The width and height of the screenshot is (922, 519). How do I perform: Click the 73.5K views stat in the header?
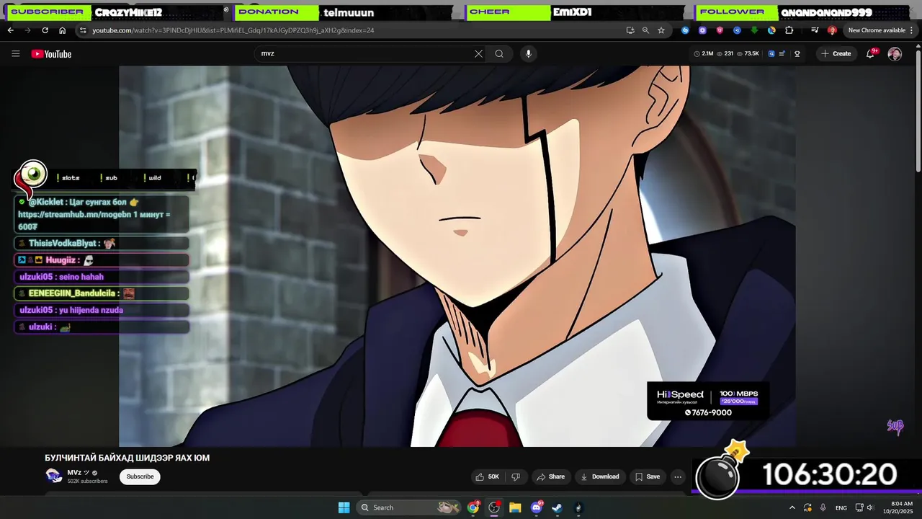pyautogui.click(x=747, y=53)
